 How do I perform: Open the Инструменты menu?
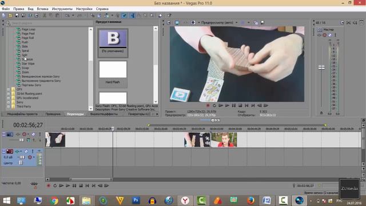[62, 9]
